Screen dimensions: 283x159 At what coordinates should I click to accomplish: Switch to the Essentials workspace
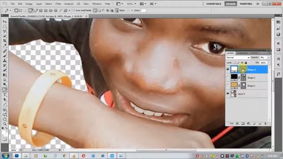[x=214, y=4]
